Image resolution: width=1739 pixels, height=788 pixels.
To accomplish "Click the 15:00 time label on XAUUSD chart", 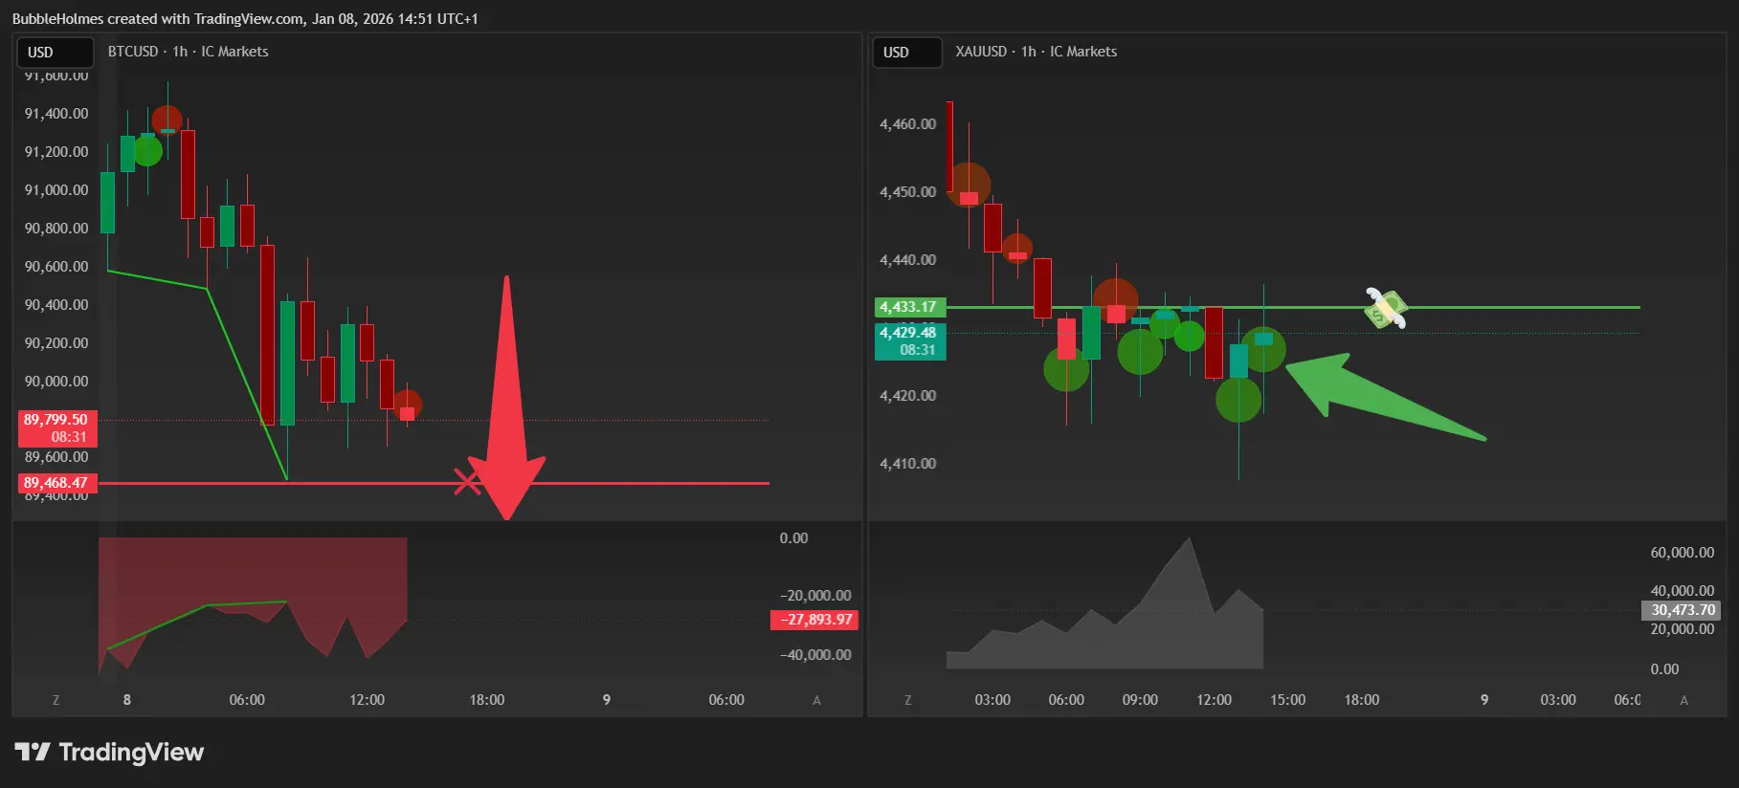I will click(1287, 700).
